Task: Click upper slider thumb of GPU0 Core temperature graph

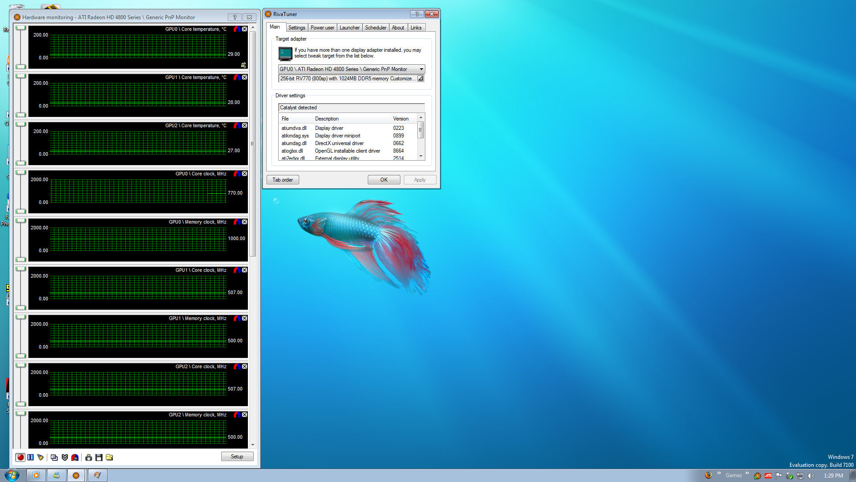Action: [21, 28]
